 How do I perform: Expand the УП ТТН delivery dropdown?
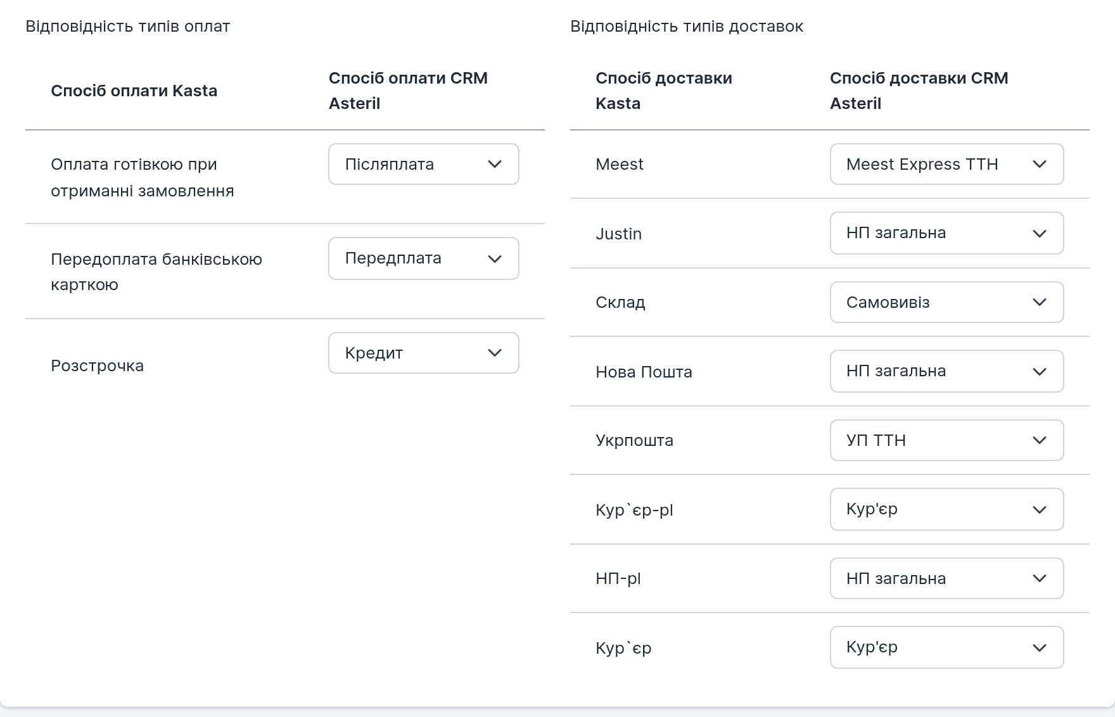pyautogui.click(x=946, y=440)
